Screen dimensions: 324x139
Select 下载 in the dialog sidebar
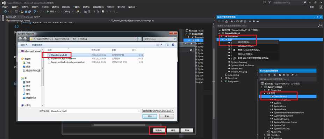point(27,63)
